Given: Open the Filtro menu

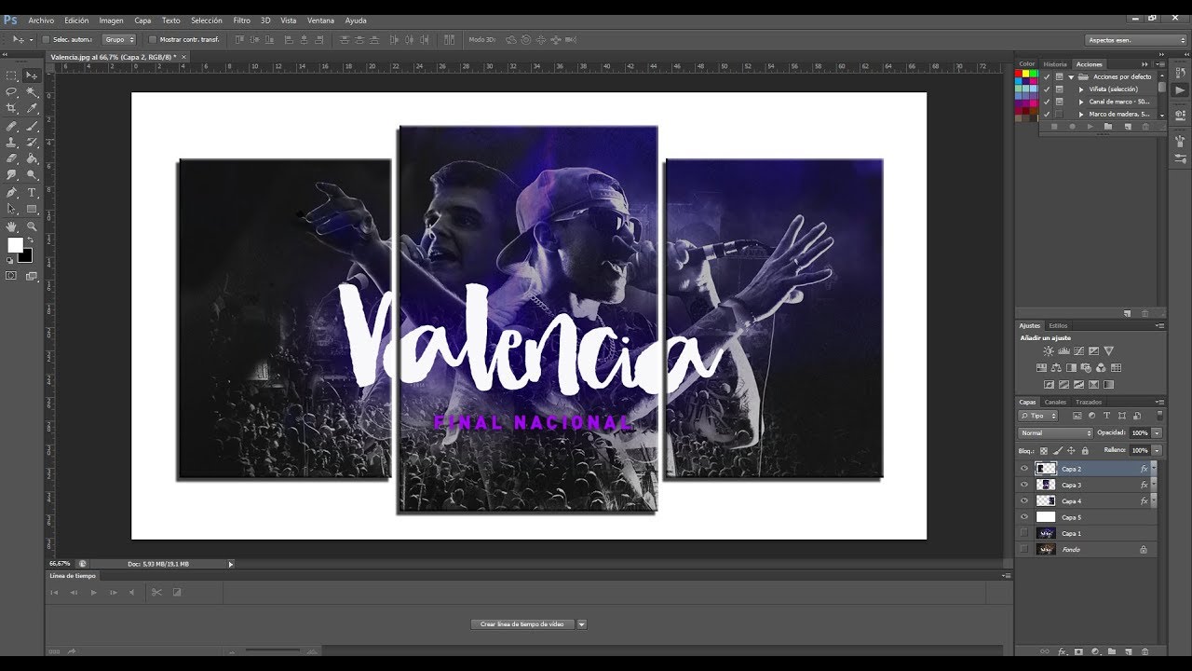Looking at the screenshot, I should point(241,21).
